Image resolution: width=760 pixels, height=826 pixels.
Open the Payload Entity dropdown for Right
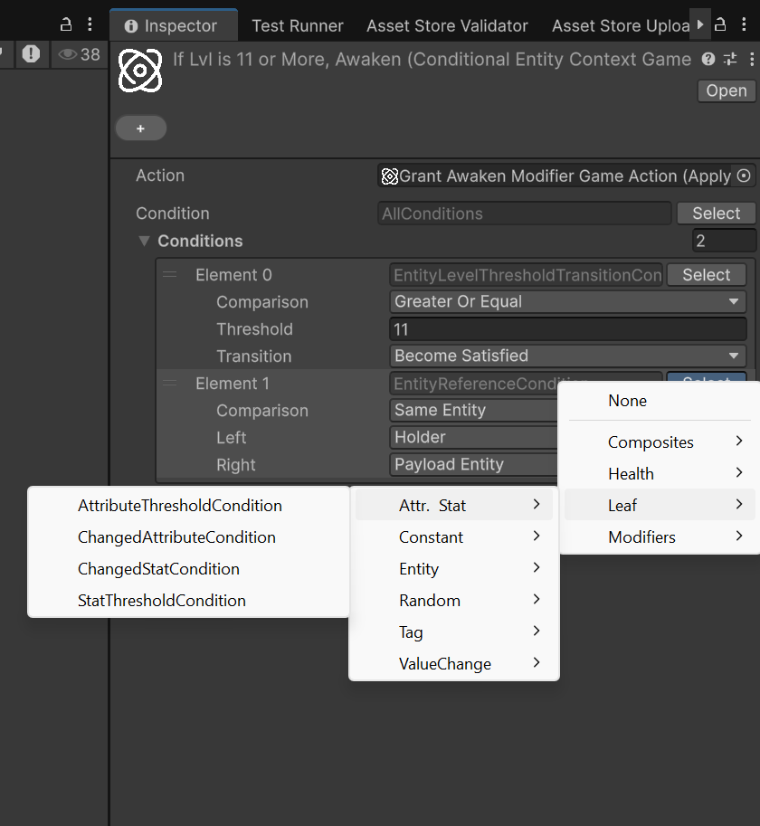click(473, 465)
